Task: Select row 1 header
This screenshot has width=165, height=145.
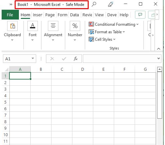Action: point(6,76)
